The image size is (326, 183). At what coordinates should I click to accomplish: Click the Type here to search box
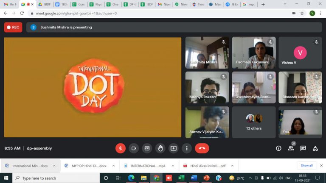point(56,178)
